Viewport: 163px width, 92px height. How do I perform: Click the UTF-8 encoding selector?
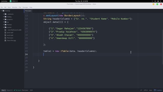(x=145, y=90)
